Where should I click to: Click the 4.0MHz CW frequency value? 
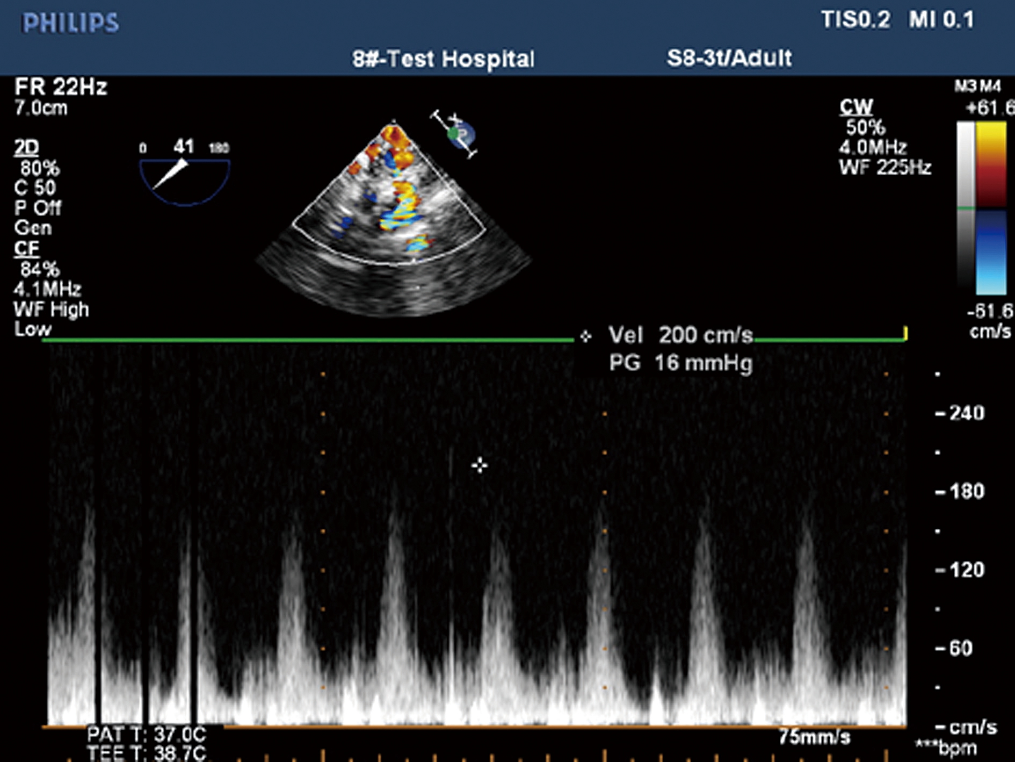(x=873, y=147)
